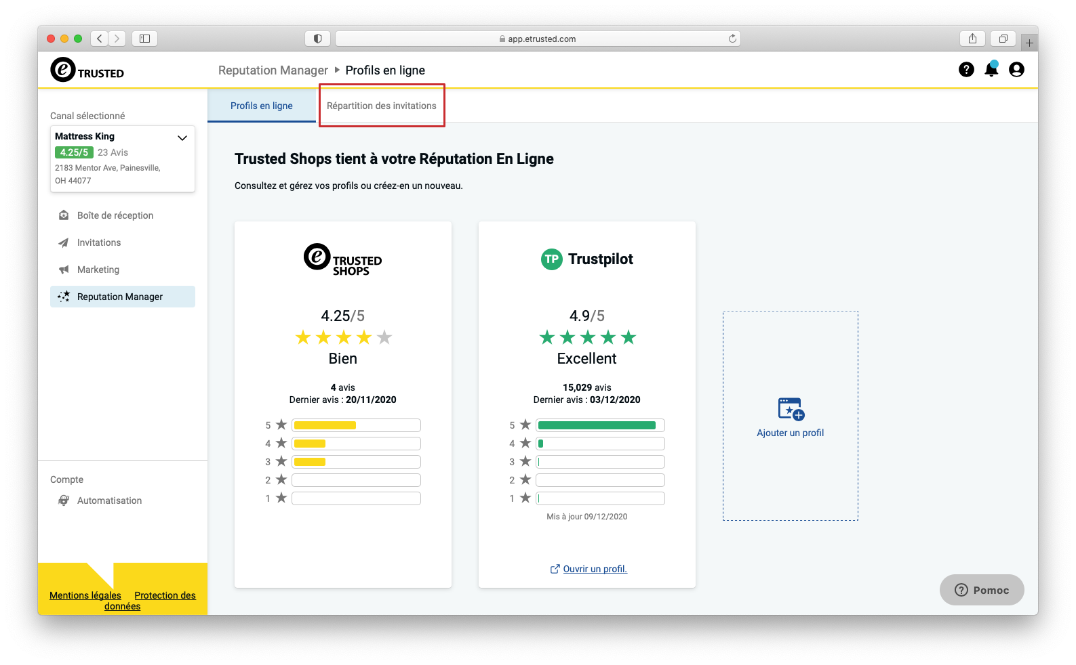Click the Marketing megaphone icon
This screenshot has width=1076, height=665.
(64, 270)
